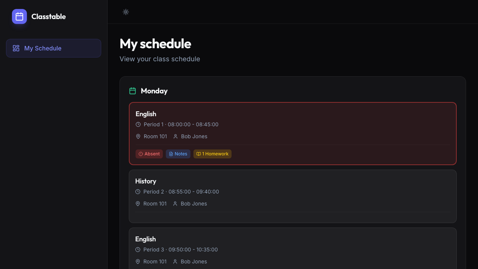
Task: Toggle light mode with the sun icon
Action: pyautogui.click(x=125, y=12)
